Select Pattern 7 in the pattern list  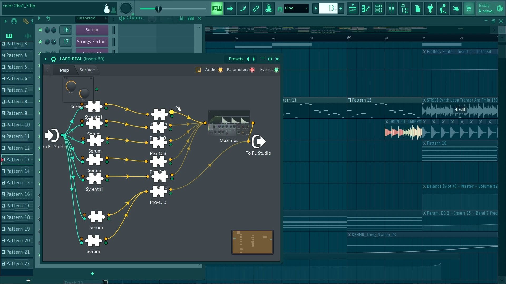pos(17,90)
